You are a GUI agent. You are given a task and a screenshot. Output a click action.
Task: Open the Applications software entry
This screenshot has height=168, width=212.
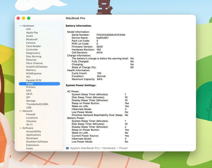click(33, 135)
